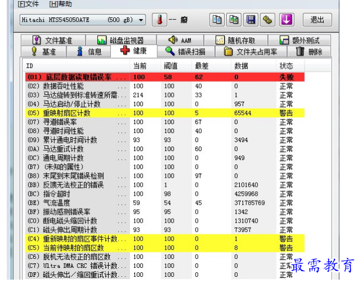Click the 失败 status in row 01
The height and width of the screenshot is (283, 359).
pos(287,77)
